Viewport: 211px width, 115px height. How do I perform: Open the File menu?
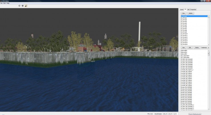coord(1,3)
